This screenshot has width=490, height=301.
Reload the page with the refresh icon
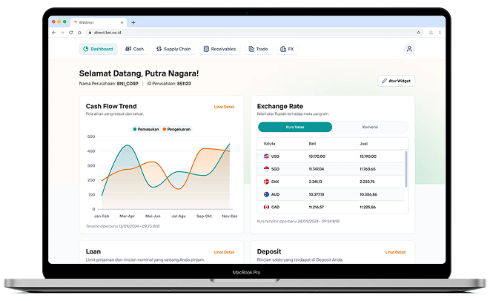click(71, 33)
